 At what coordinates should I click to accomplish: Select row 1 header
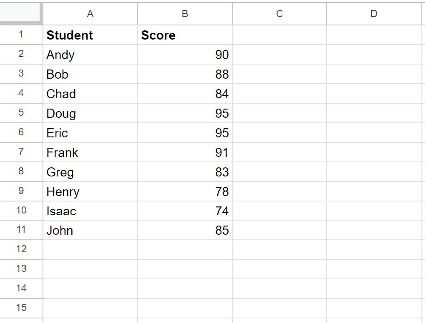[21, 35]
